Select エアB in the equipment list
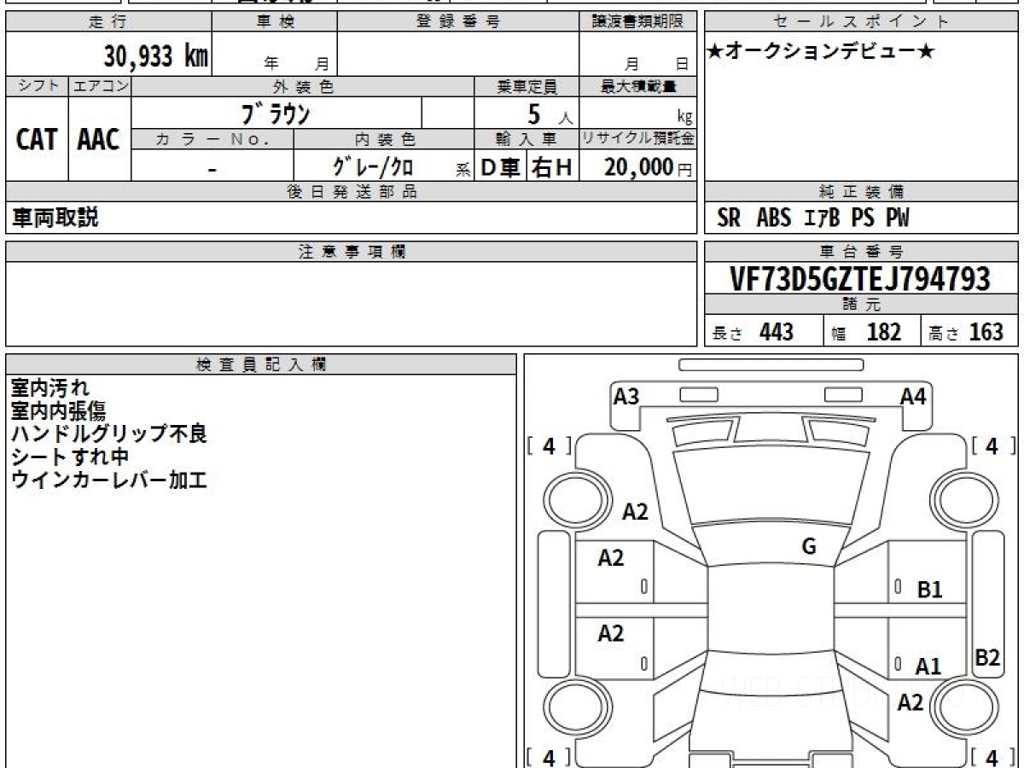 pyautogui.click(x=823, y=218)
